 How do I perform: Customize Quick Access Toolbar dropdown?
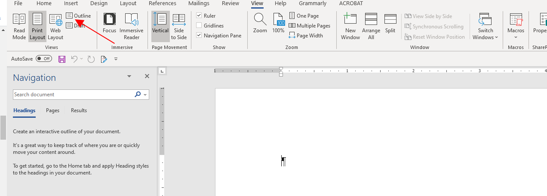116,59
